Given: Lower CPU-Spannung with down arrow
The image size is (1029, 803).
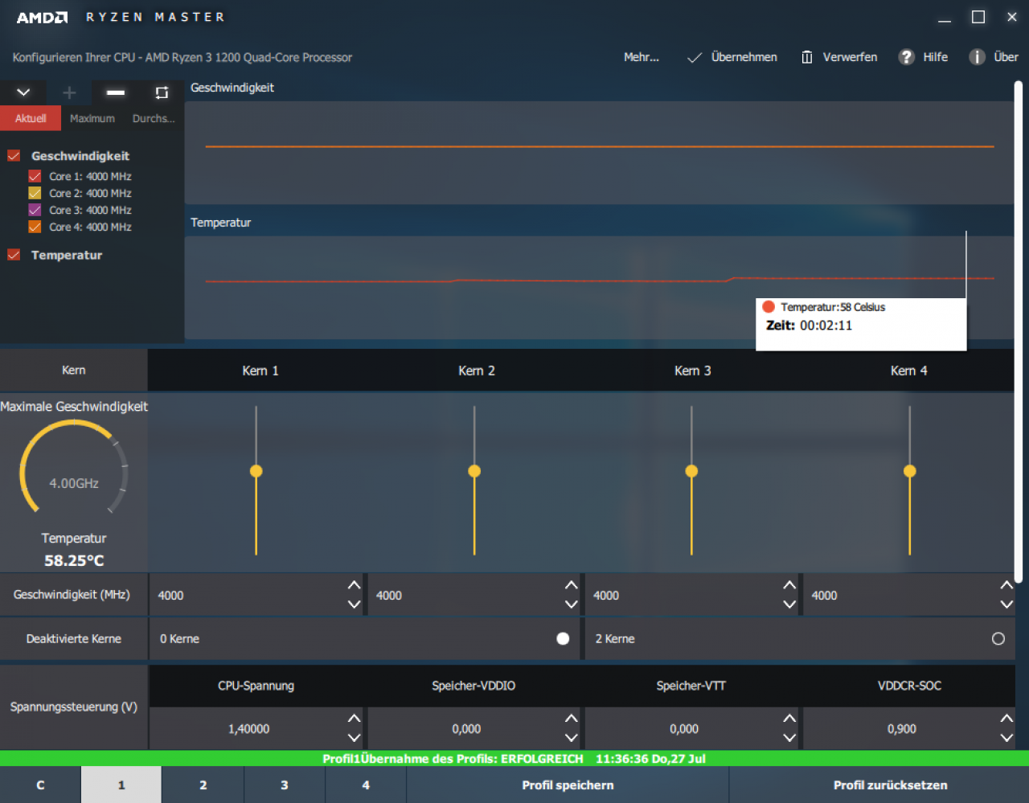Looking at the screenshot, I should coord(354,738).
